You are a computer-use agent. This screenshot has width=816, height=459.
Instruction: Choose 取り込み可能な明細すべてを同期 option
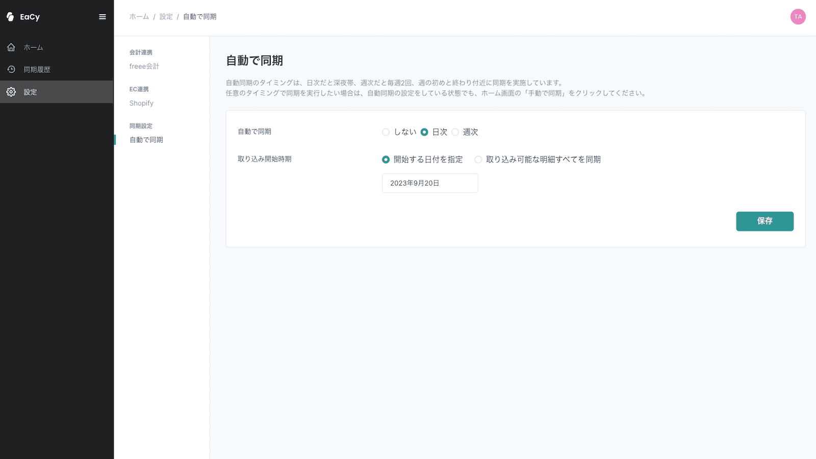point(478,160)
